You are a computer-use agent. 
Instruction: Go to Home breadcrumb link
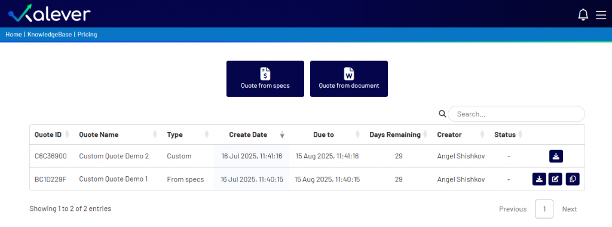click(x=14, y=34)
